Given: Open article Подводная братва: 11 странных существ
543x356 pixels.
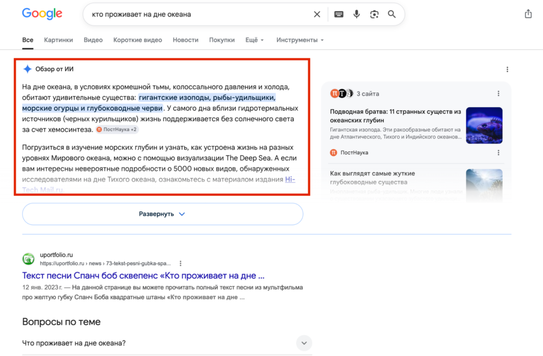Looking at the screenshot, I should 396,116.
